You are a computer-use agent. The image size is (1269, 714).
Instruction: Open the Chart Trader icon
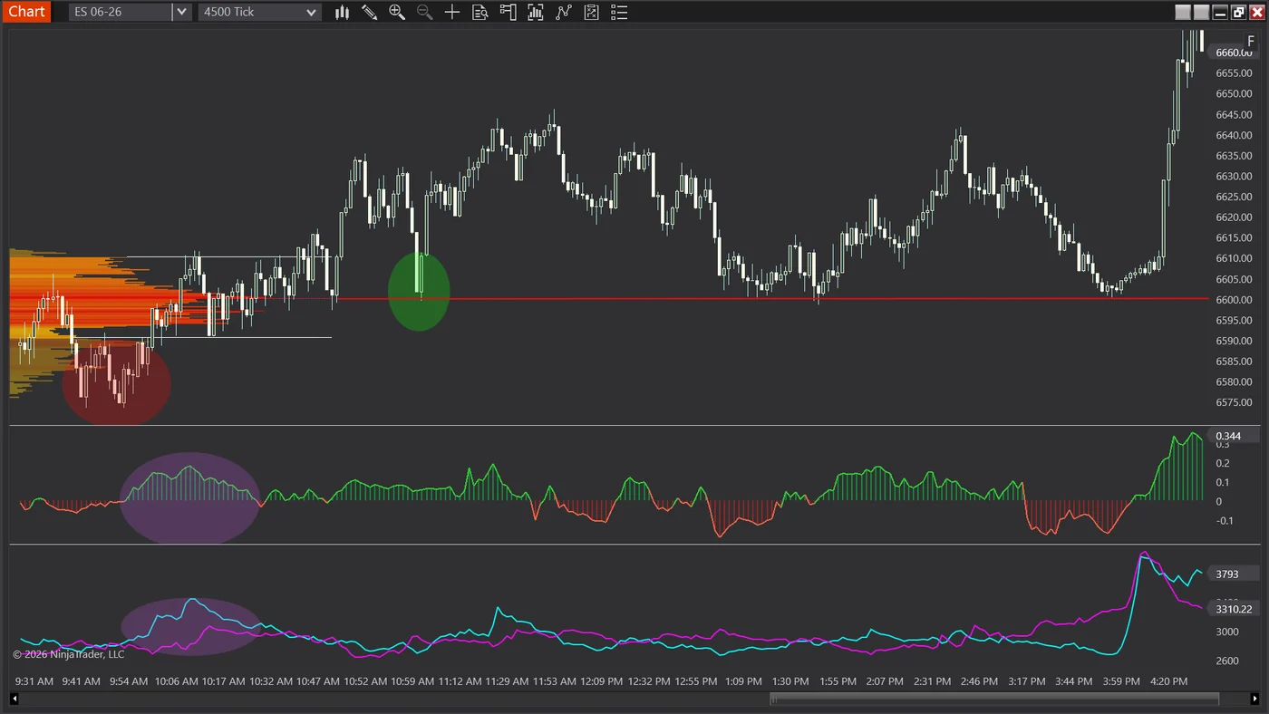508,12
